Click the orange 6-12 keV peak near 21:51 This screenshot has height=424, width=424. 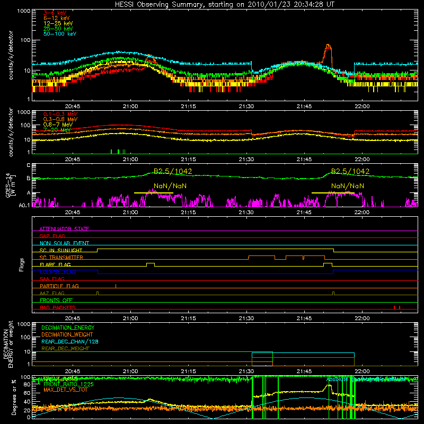point(328,46)
